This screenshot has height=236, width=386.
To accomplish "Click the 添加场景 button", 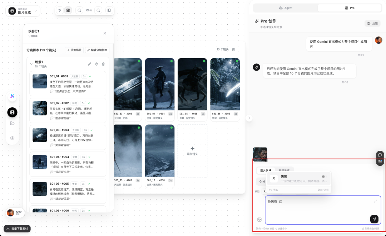I will point(74,49).
